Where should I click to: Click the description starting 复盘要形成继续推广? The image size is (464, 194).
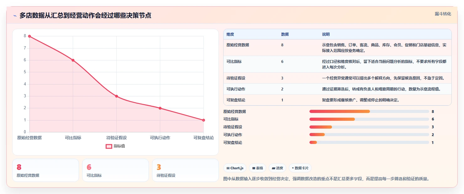click(x=361, y=100)
